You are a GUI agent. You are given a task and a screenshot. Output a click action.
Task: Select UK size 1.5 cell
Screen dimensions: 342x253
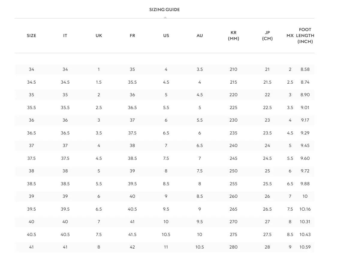tap(99, 82)
